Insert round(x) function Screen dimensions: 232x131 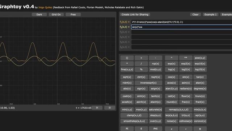[171, 102]
